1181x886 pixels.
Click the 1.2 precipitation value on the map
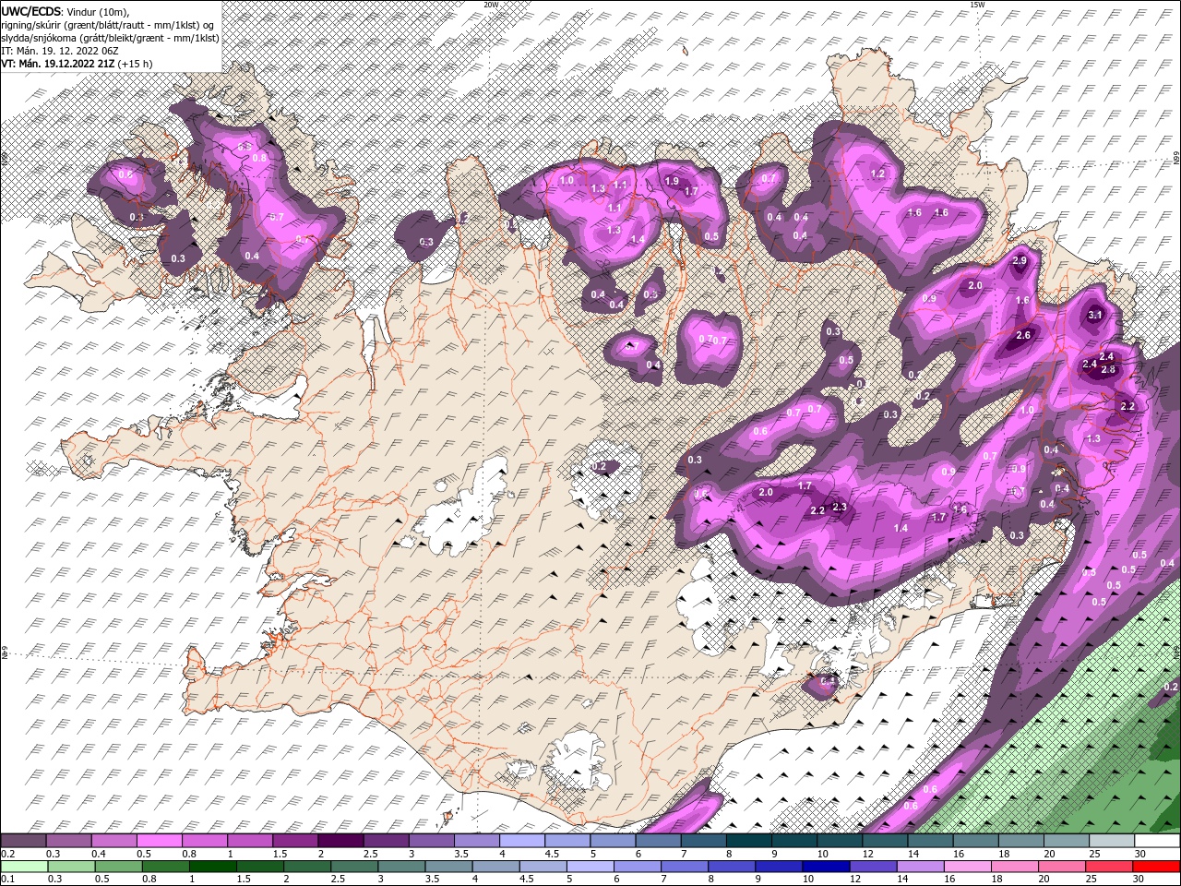coord(877,174)
